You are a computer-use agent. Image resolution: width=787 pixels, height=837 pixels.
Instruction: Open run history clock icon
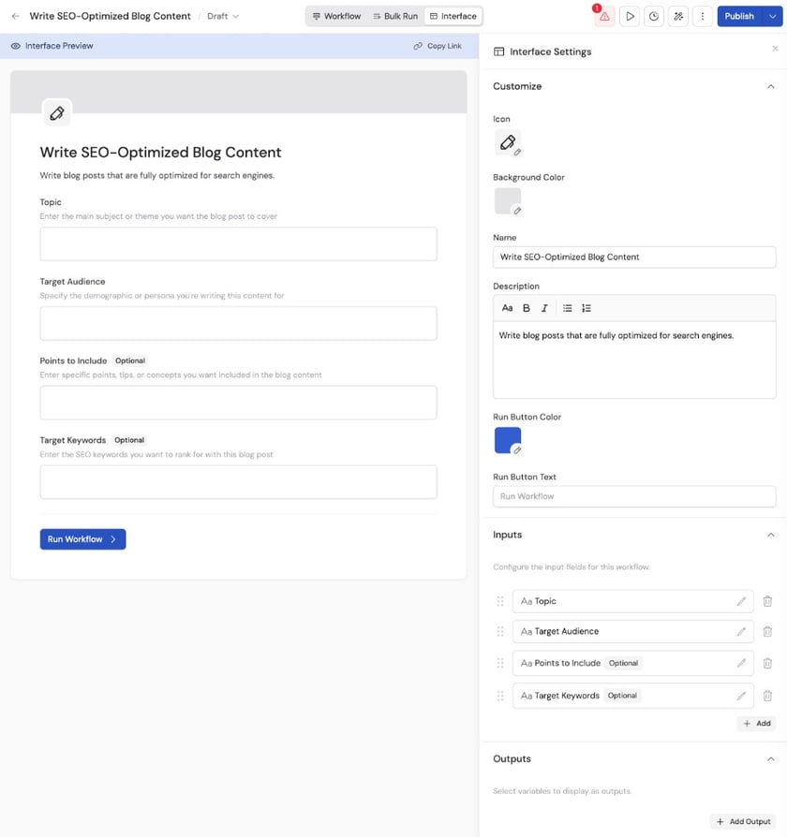pyautogui.click(x=653, y=17)
